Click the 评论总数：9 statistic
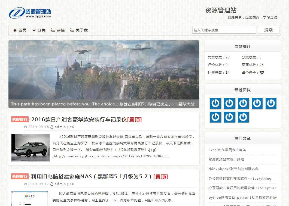The height and width of the screenshot is (206, 289). (217, 65)
